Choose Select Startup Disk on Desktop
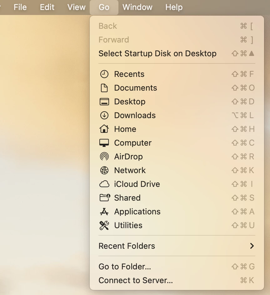 click(x=177, y=53)
